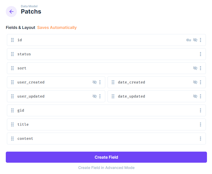
Task: Open the drag handle of the status field
Action: click(12, 54)
